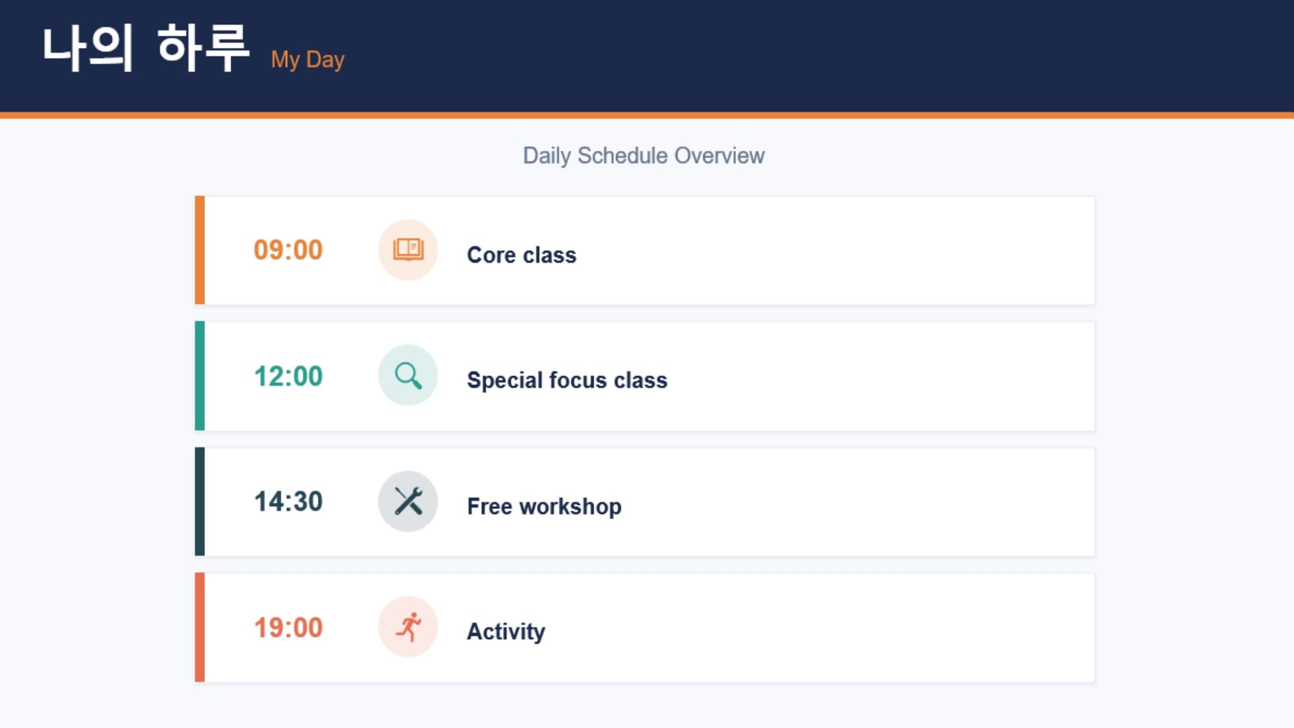Select the 09:00 time label
Screen dimensions: 1294x728
288,250
